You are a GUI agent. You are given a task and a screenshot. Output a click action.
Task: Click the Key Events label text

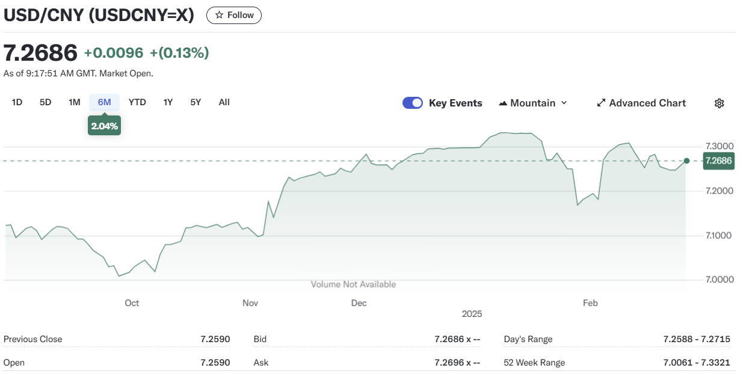(455, 103)
